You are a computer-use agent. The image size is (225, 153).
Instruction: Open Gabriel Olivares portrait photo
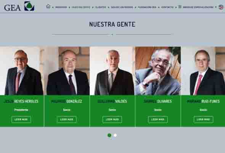click(158, 71)
